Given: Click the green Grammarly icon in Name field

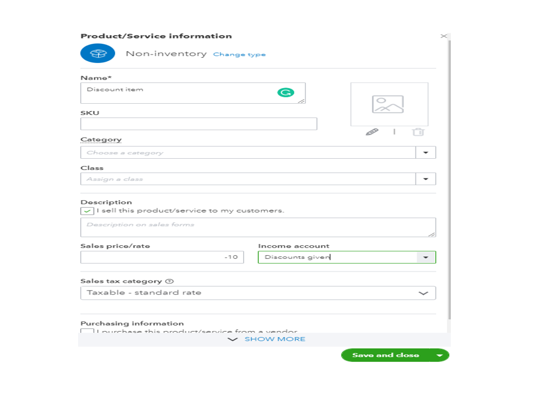Looking at the screenshot, I should pos(285,93).
